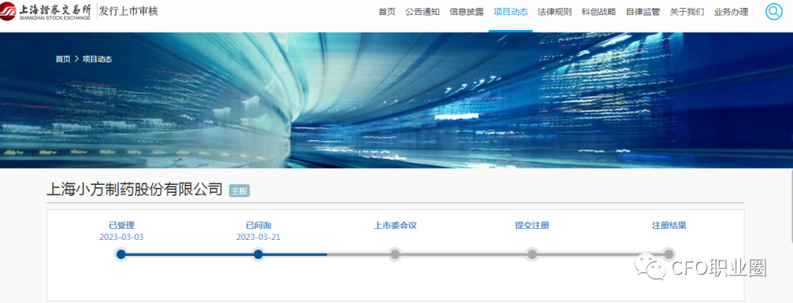793x303 pixels.
Task: Open the 公告通知 menu
Action: pos(422,12)
